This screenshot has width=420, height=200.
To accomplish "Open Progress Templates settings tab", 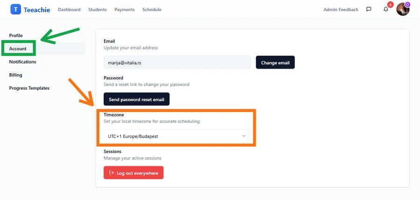I will click(x=29, y=88).
